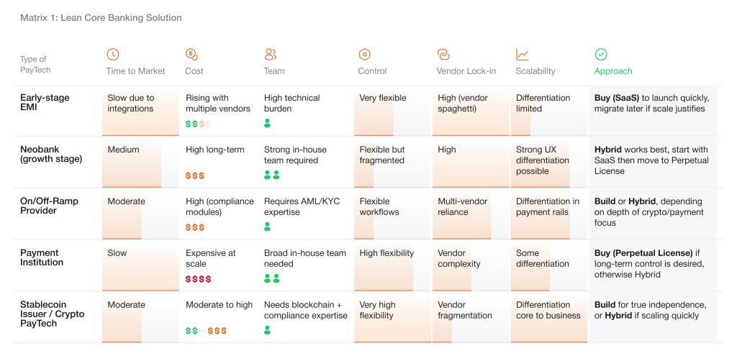This screenshot has height=356, width=737.
Task: Click the clock icon above Time to Market
Action: [x=113, y=55]
